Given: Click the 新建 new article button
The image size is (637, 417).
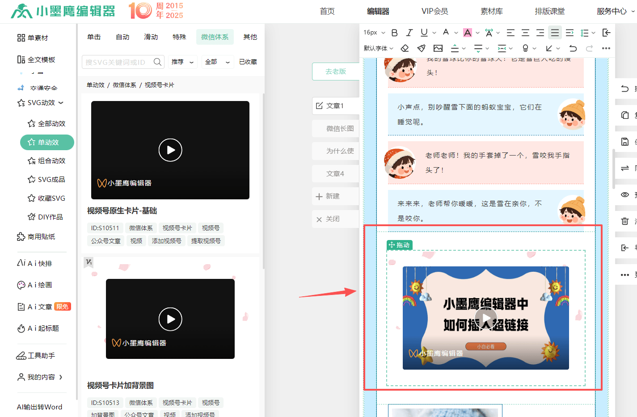Looking at the screenshot, I should [x=333, y=196].
